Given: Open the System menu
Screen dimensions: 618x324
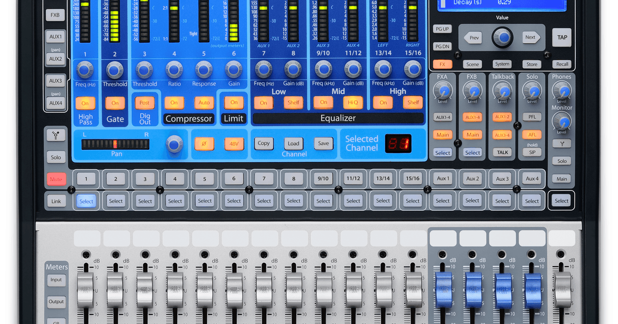Looking at the screenshot, I should click(x=502, y=64).
